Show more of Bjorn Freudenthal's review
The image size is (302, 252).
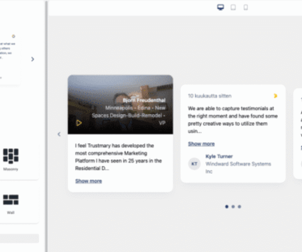89,181
